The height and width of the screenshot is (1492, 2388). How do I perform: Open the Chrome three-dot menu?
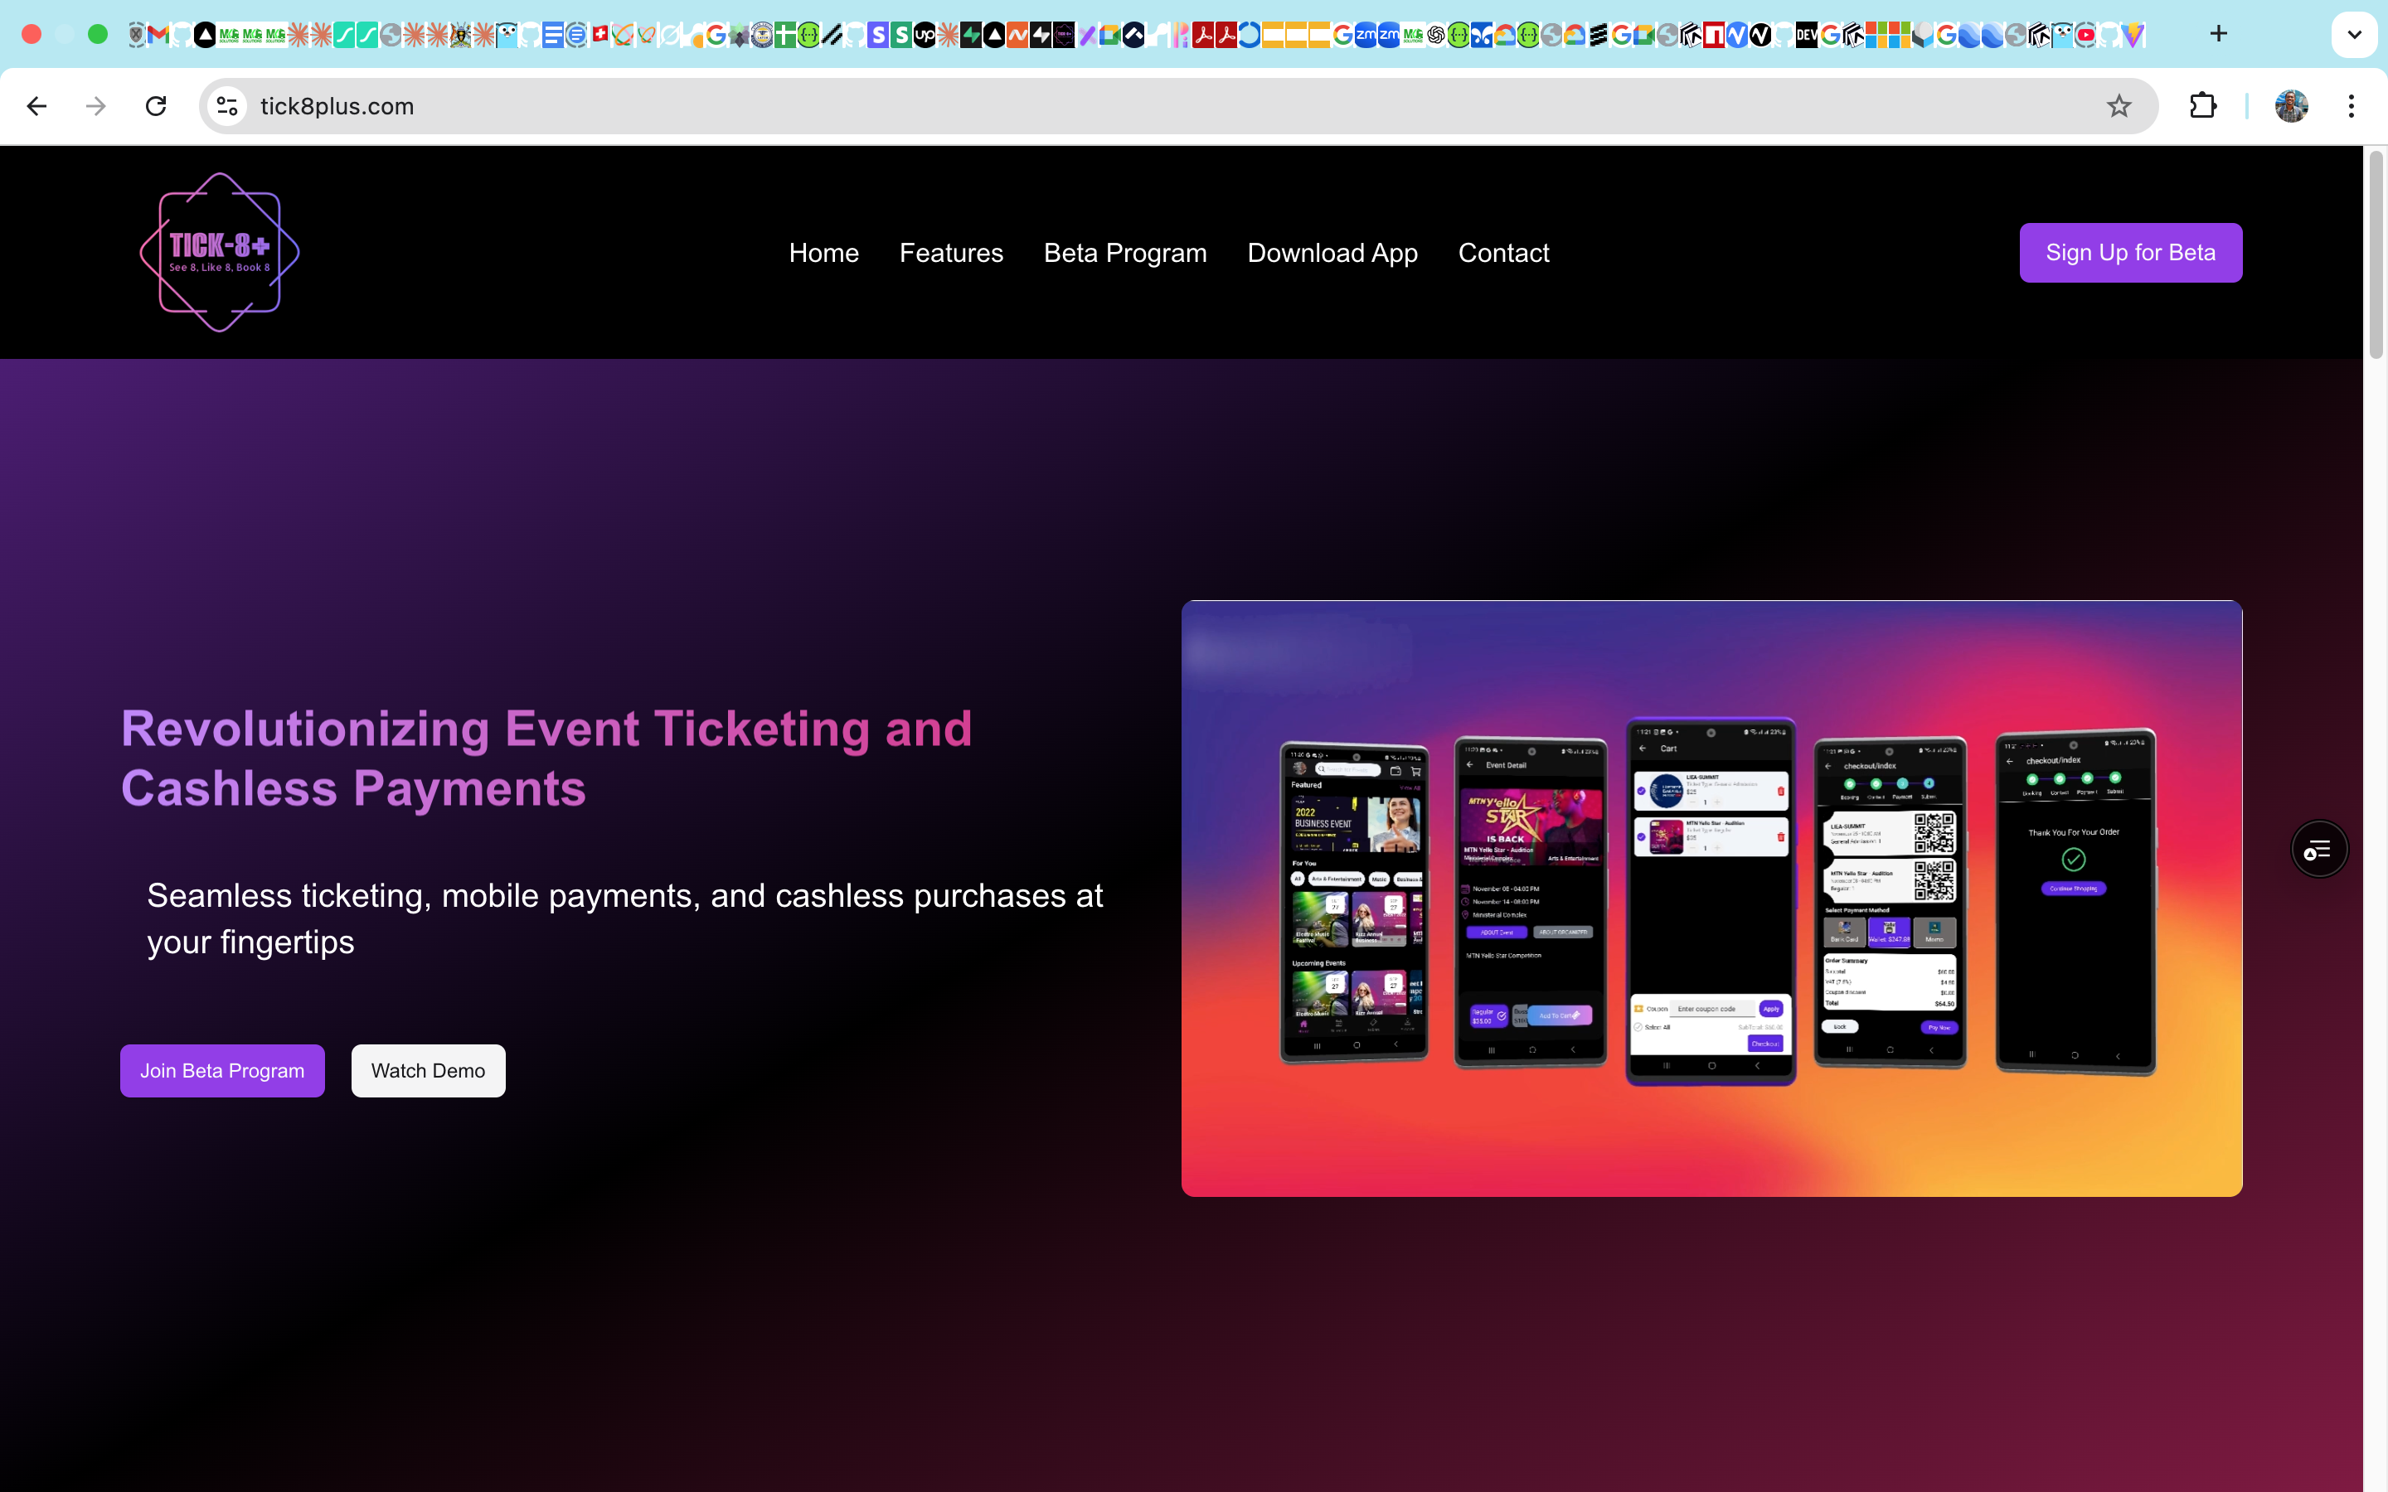coord(2352,105)
